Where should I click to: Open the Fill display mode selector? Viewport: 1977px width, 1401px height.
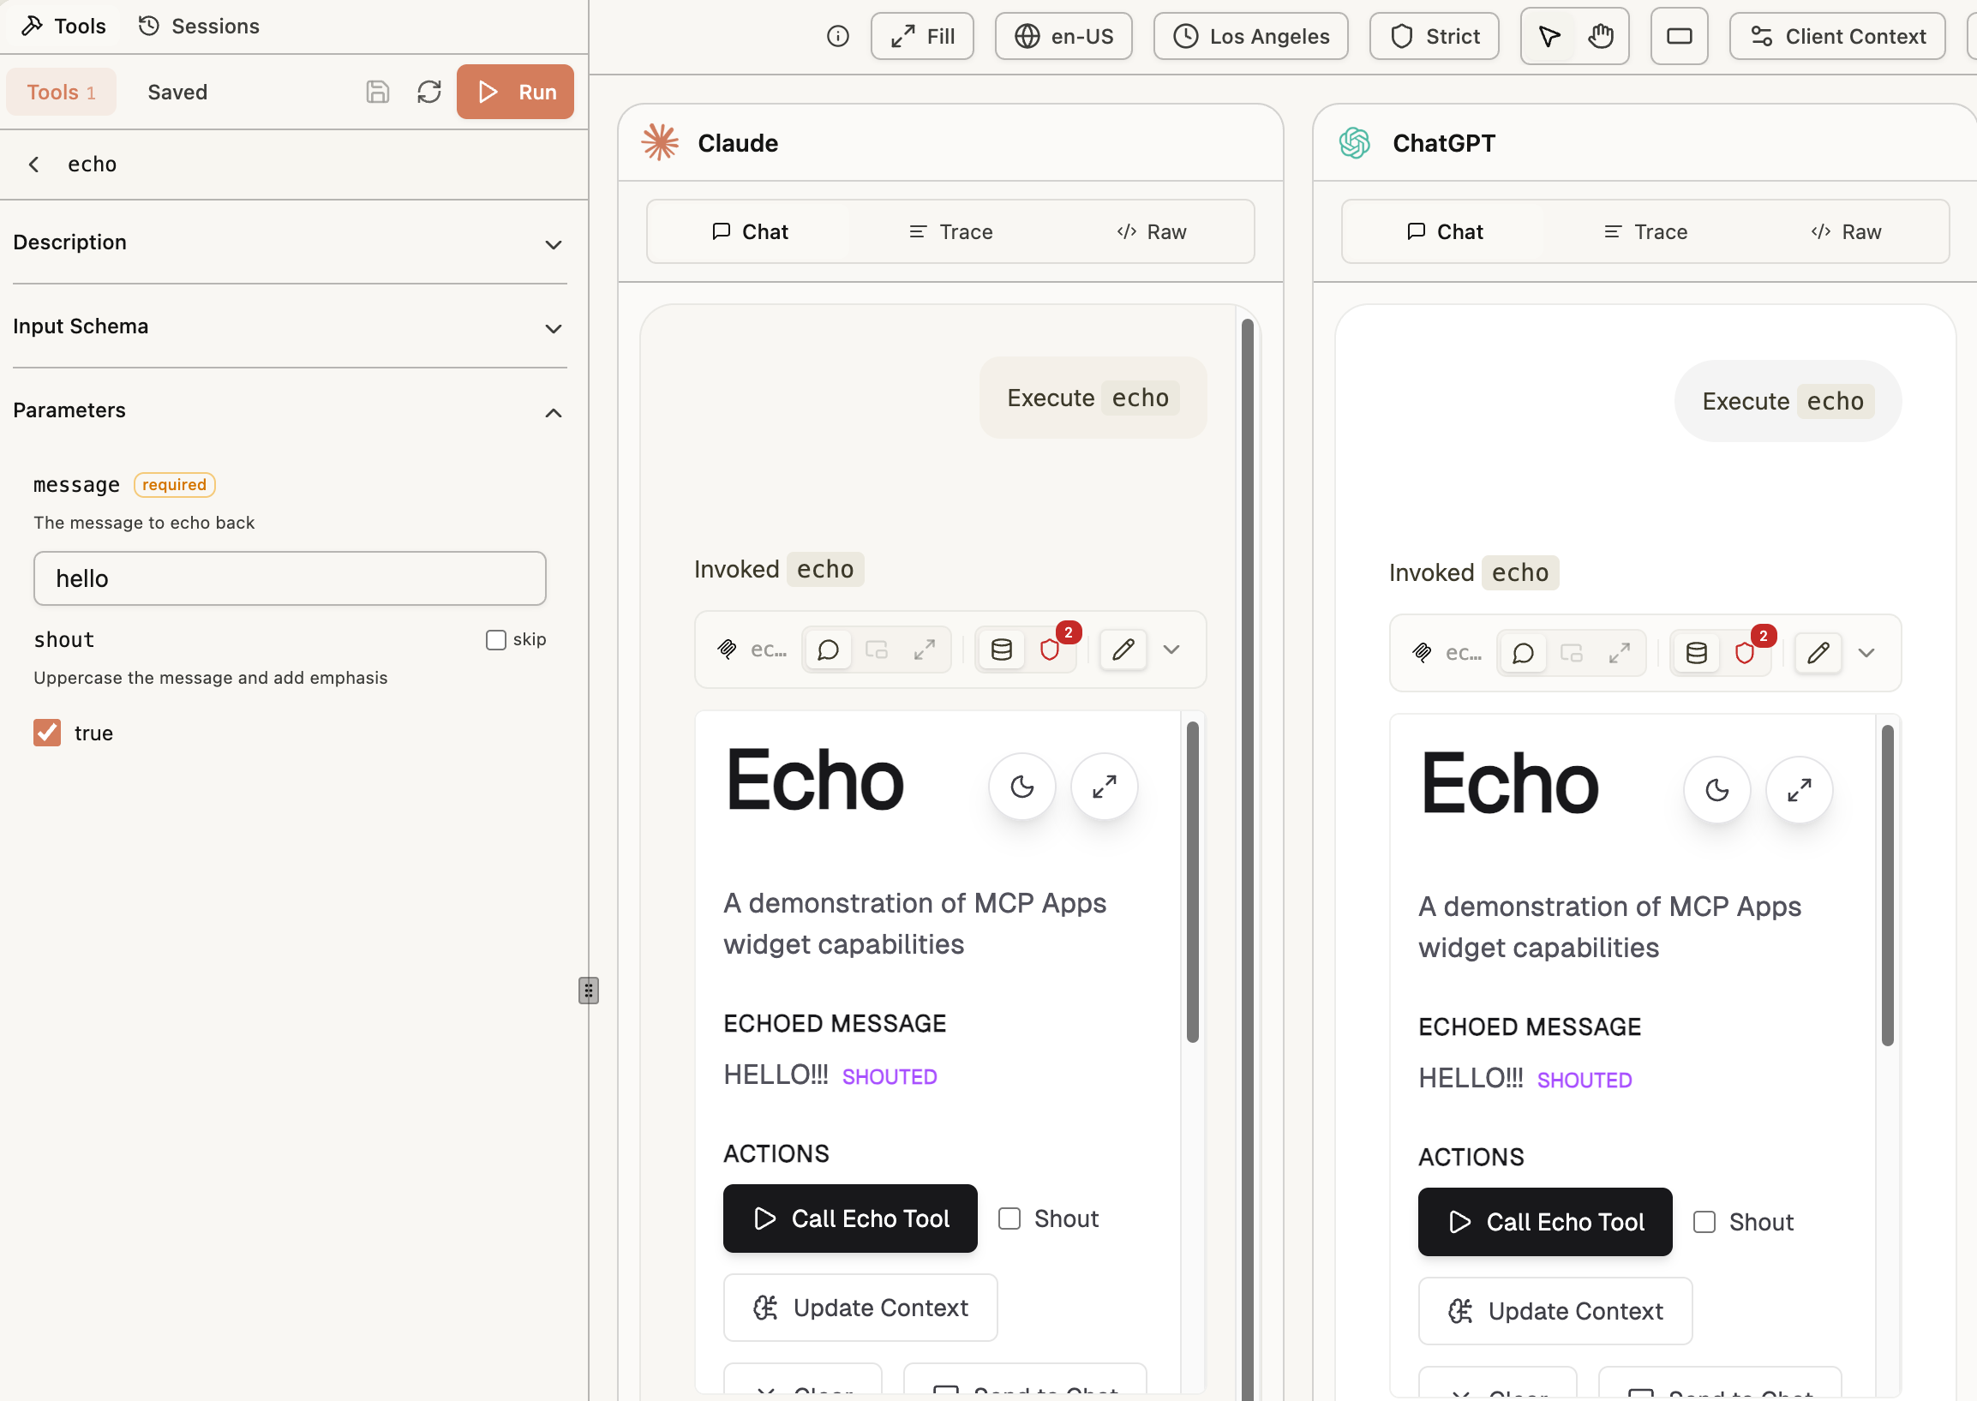click(922, 36)
